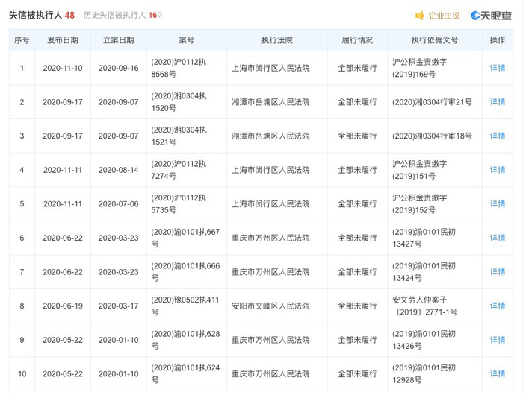Image resolution: width=523 pixels, height=395 pixels.
Task: Click filing date 2020-03-17
Action: pyautogui.click(x=118, y=306)
